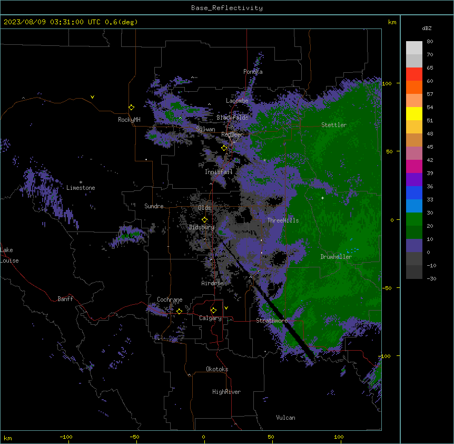Click the Sundre town label
The width and height of the screenshot is (454, 444).
coord(154,206)
